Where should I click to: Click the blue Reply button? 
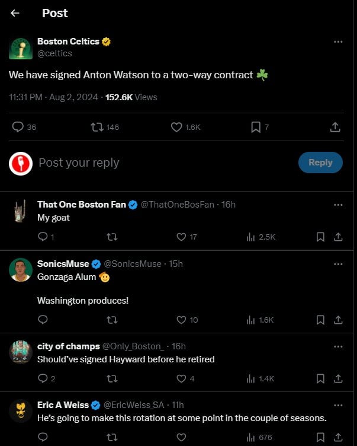(x=320, y=163)
